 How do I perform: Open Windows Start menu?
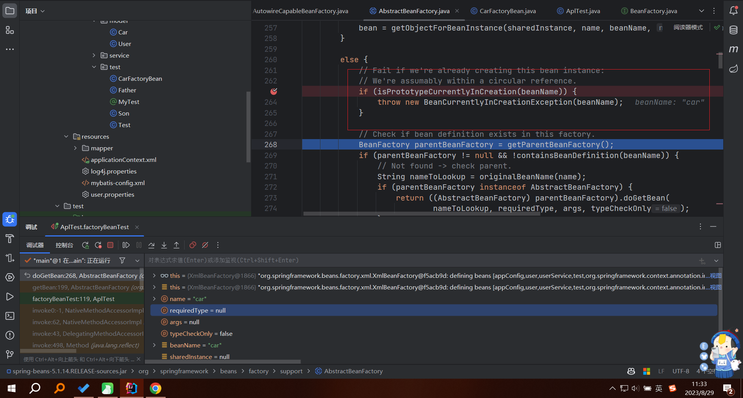coord(12,388)
